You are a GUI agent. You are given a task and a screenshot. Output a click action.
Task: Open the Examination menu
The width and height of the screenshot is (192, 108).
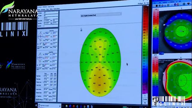(43, 9)
